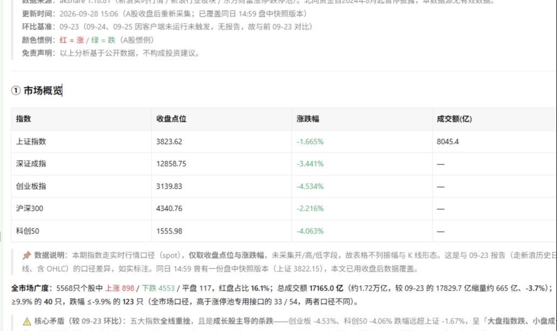The width and height of the screenshot is (557, 331).
Task: Click the 上证指数 row label
Action: (31, 141)
